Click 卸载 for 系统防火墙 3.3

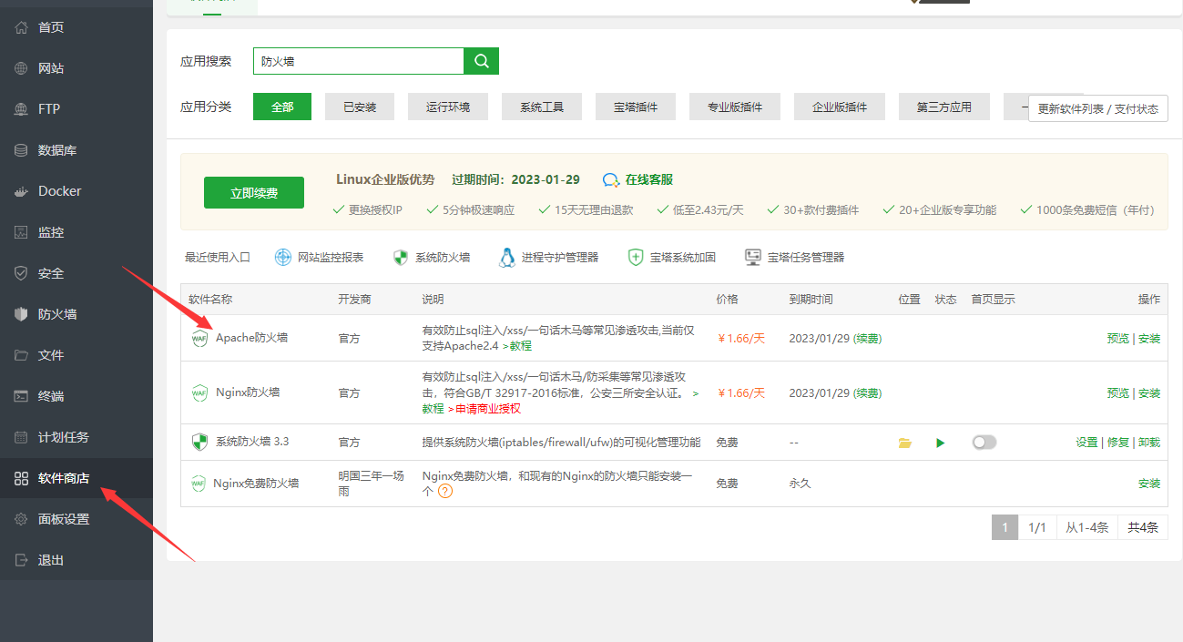(1149, 442)
